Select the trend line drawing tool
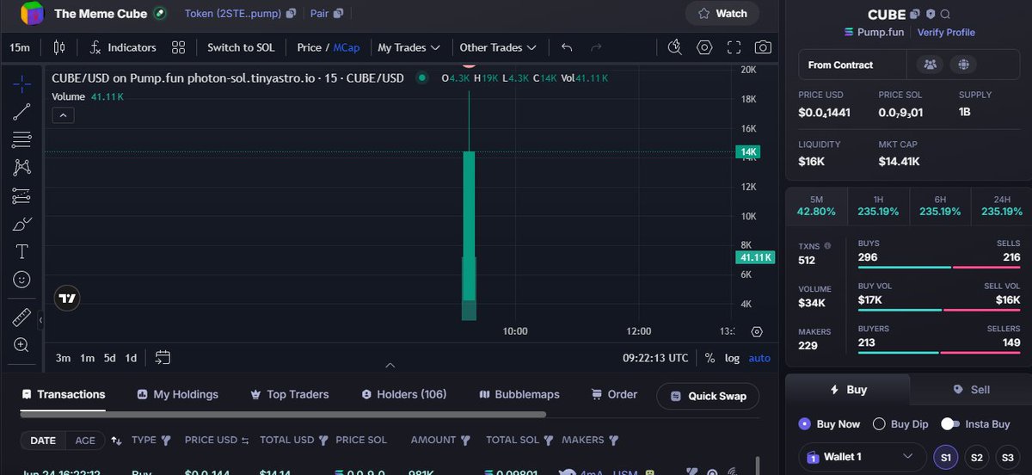Screen dimensions: 1032x475 [22, 111]
